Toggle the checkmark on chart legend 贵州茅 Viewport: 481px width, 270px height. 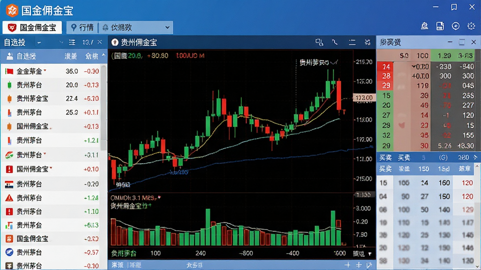pos(334,62)
